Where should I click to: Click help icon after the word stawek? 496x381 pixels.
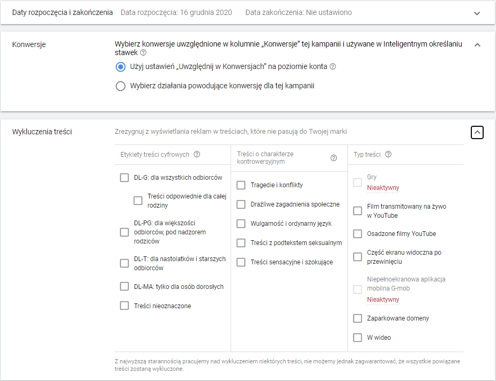(143, 53)
